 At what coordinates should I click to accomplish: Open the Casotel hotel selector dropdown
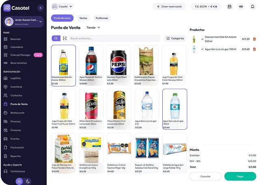pos(62,6)
